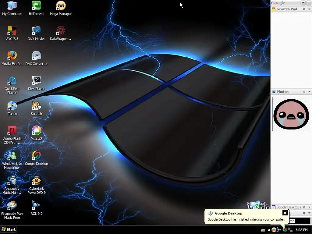This screenshot has width=312, height=234.
Task: Click the Google Desktop balloon title
Action: click(x=229, y=213)
